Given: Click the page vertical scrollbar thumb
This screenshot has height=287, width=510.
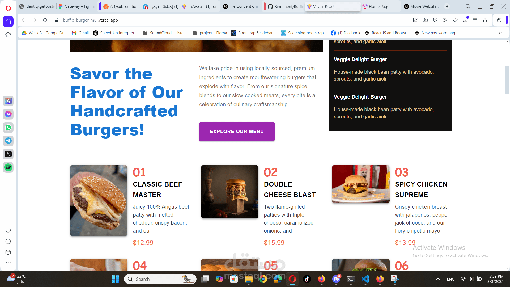Looking at the screenshot, I should coord(507,80).
